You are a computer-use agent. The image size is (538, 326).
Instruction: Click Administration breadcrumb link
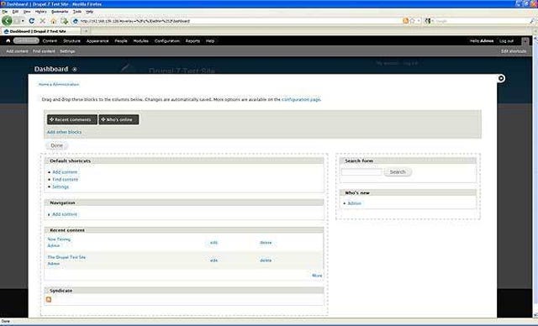tap(66, 84)
